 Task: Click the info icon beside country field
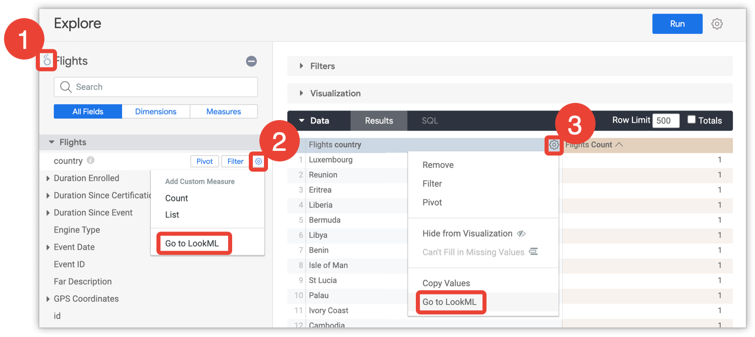coord(90,160)
